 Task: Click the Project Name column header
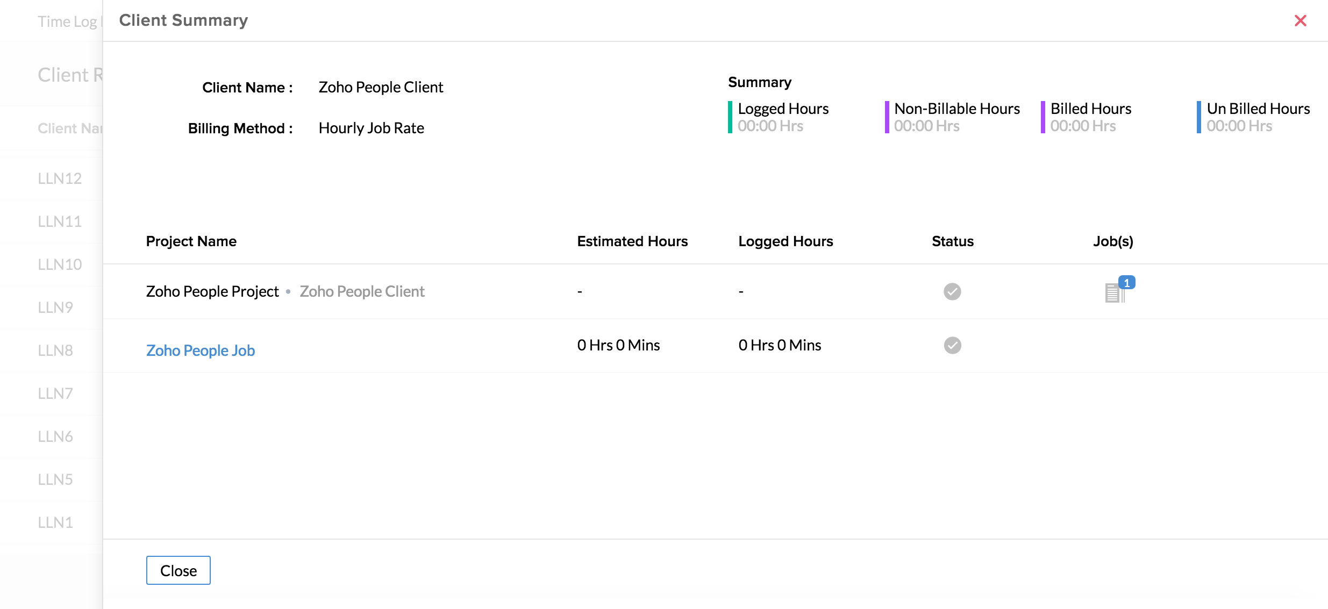click(x=191, y=241)
